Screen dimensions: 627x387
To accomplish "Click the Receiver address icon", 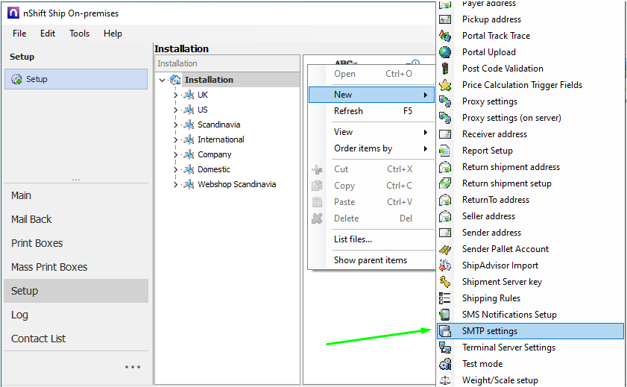I will click(x=445, y=134).
